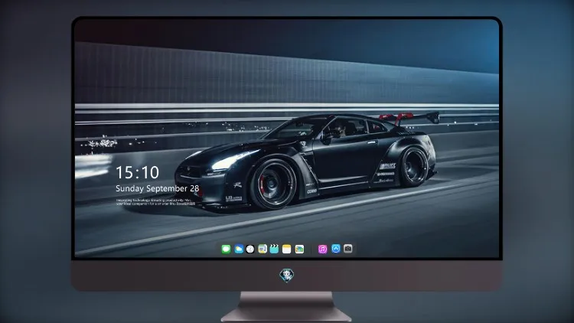The height and width of the screenshot is (323, 574).
Task: Open the gray Camera app in dock
Action: coord(348,249)
